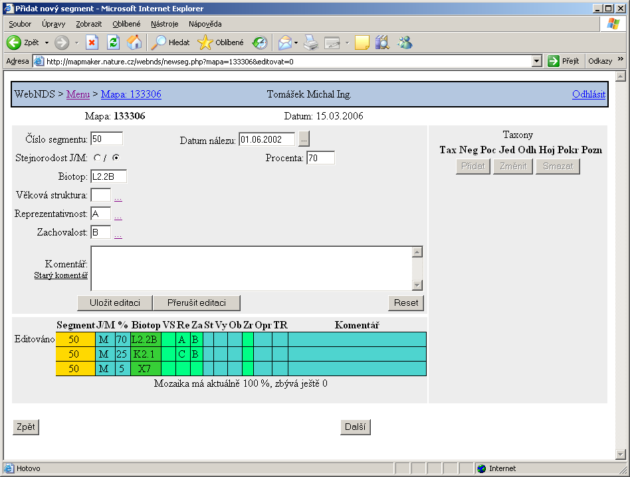This screenshot has width=630, height=477.
Task: Click the Číslo segmentu input field
Action: coord(106,139)
